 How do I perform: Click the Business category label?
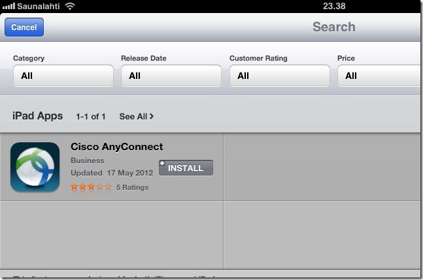click(87, 161)
